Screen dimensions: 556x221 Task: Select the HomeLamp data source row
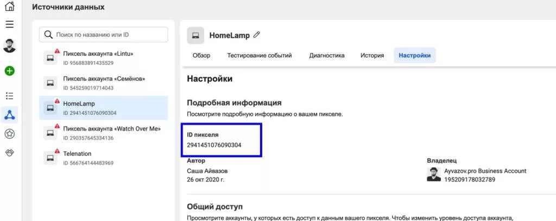pyautogui.click(x=104, y=108)
